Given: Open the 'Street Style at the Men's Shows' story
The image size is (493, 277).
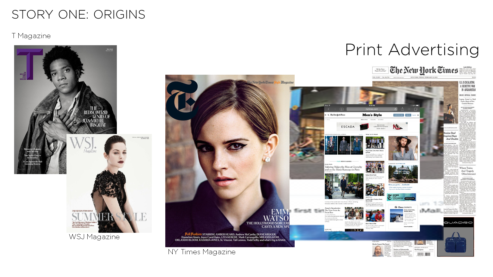Looking at the screenshot, I should [375, 151].
